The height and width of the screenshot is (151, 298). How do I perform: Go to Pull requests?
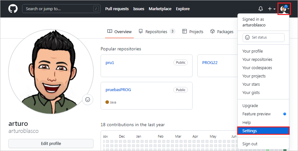click(117, 9)
